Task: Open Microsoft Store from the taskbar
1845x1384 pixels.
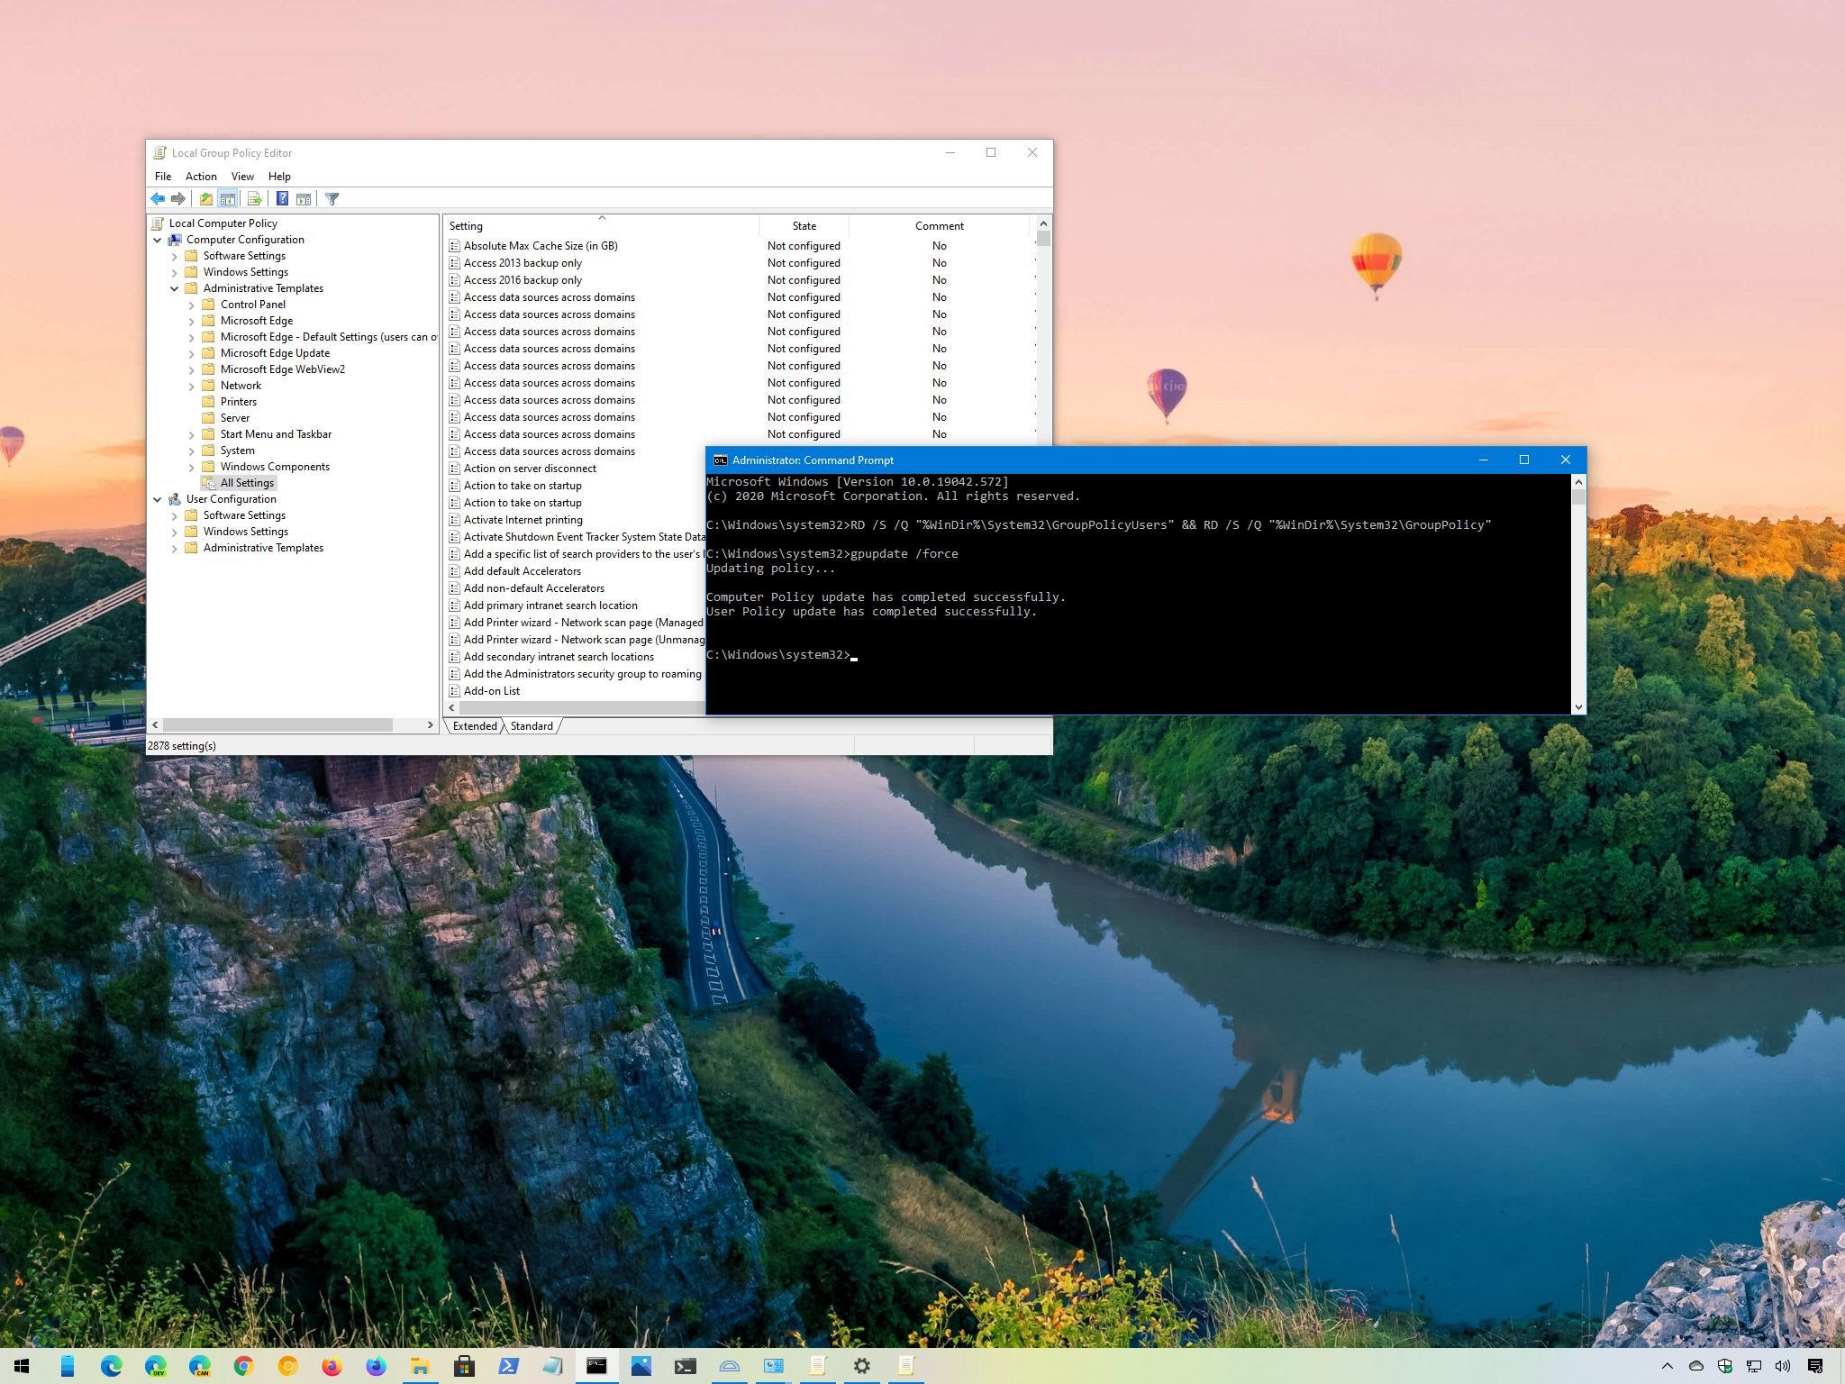Action: coord(464,1366)
